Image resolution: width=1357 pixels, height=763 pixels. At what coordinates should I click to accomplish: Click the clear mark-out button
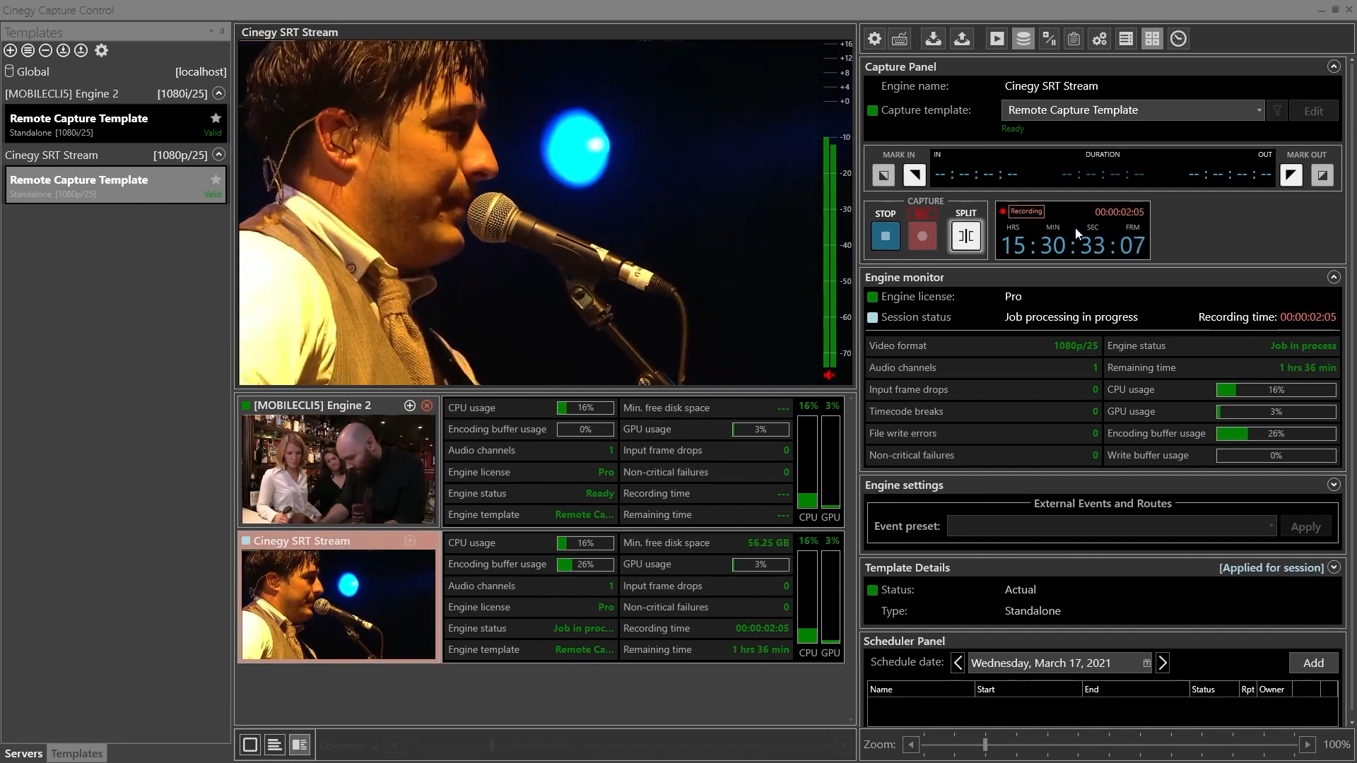pyautogui.click(x=1322, y=175)
